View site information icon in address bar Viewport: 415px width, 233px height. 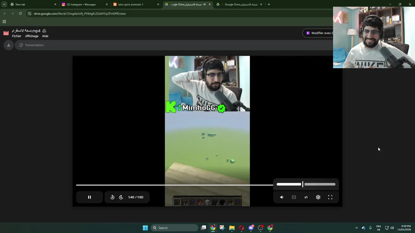tap(30, 14)
